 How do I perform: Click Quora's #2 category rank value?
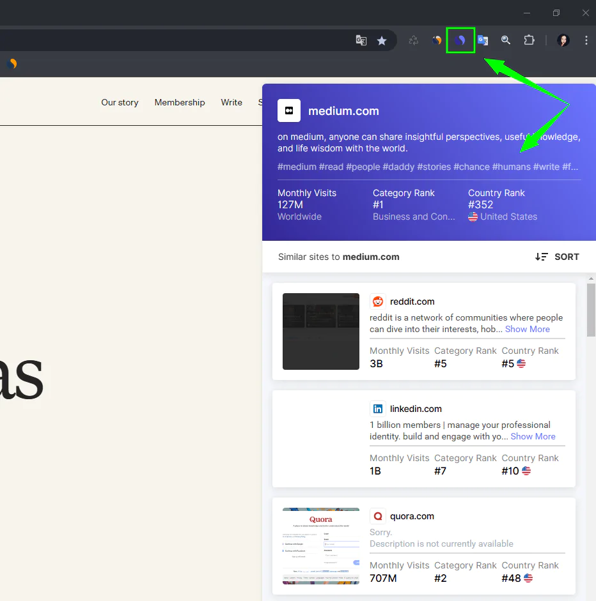coord(440,579)
